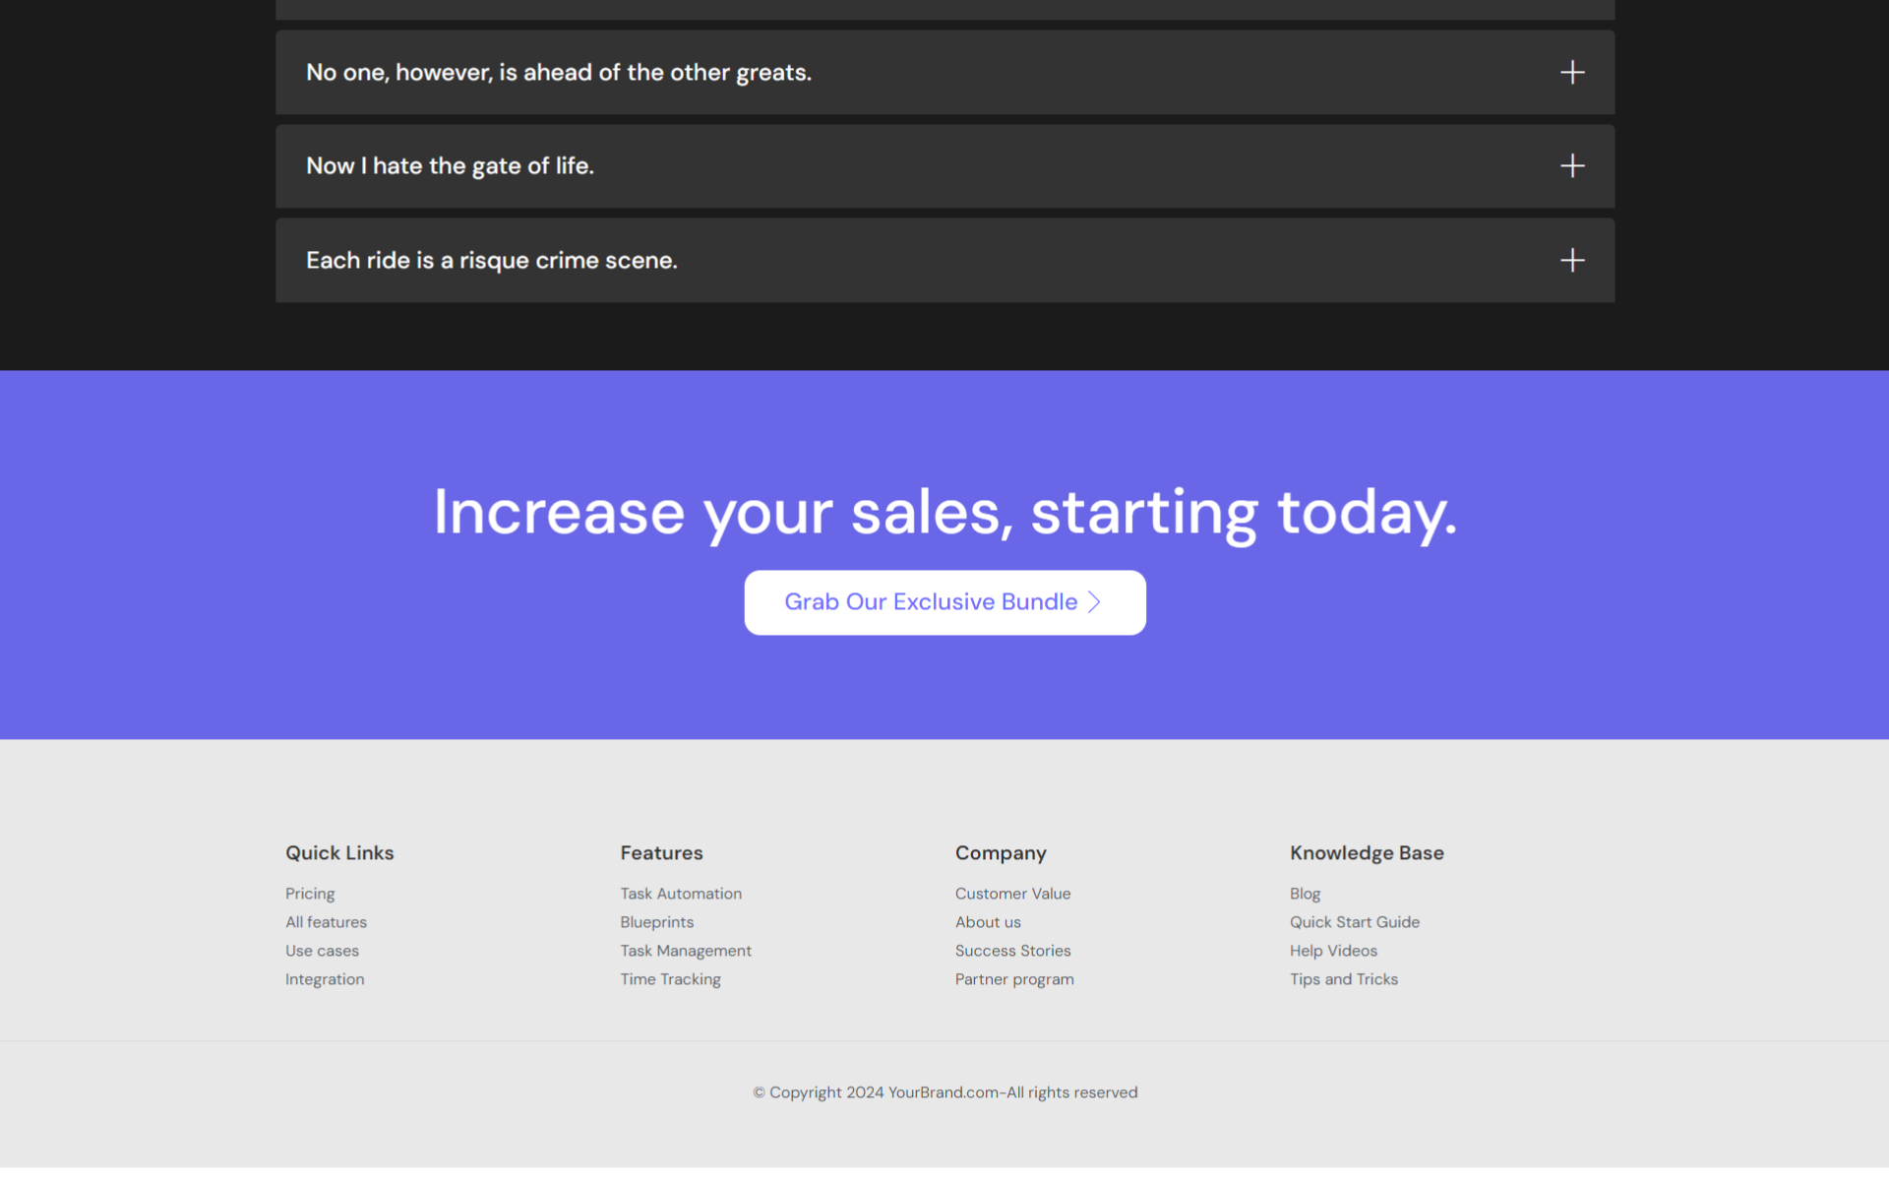Viewport: 1889px width, 1181px height.
Task: Click the Help Videos link
Action: tap(1333, 951)
